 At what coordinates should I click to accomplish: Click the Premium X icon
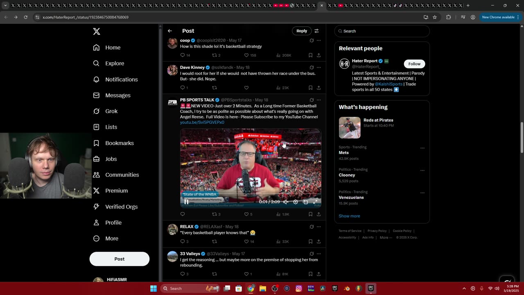click(96, 191)
